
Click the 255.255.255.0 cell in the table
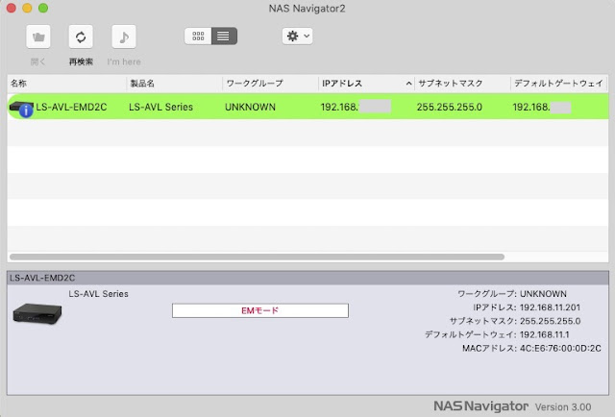click(x=450, y=107)
